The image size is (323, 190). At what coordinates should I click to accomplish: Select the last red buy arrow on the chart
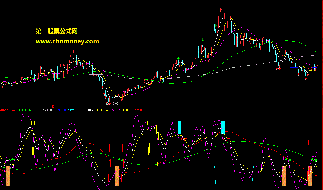[306, 79]
